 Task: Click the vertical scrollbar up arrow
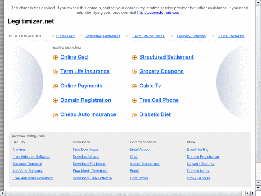tap(258, 3)
